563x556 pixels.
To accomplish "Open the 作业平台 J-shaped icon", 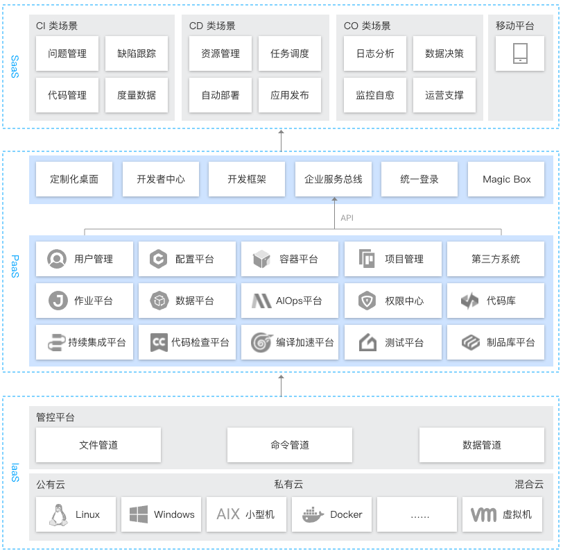I will (58, 301).
